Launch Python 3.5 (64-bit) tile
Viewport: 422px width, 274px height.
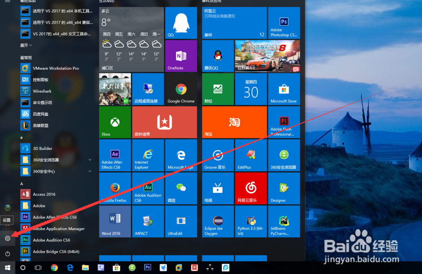251,222
